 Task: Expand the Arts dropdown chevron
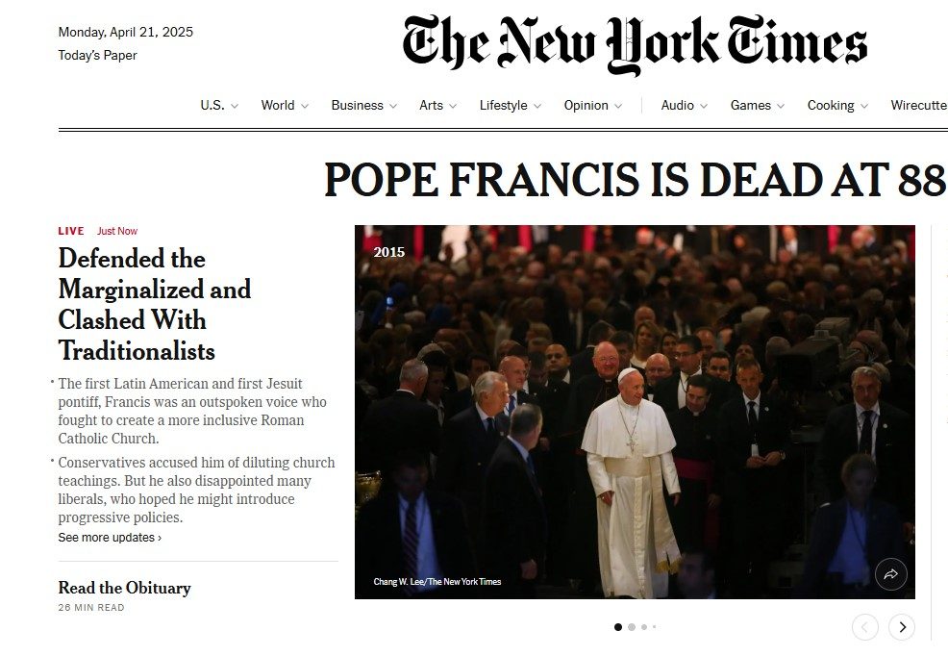point(453,106)
